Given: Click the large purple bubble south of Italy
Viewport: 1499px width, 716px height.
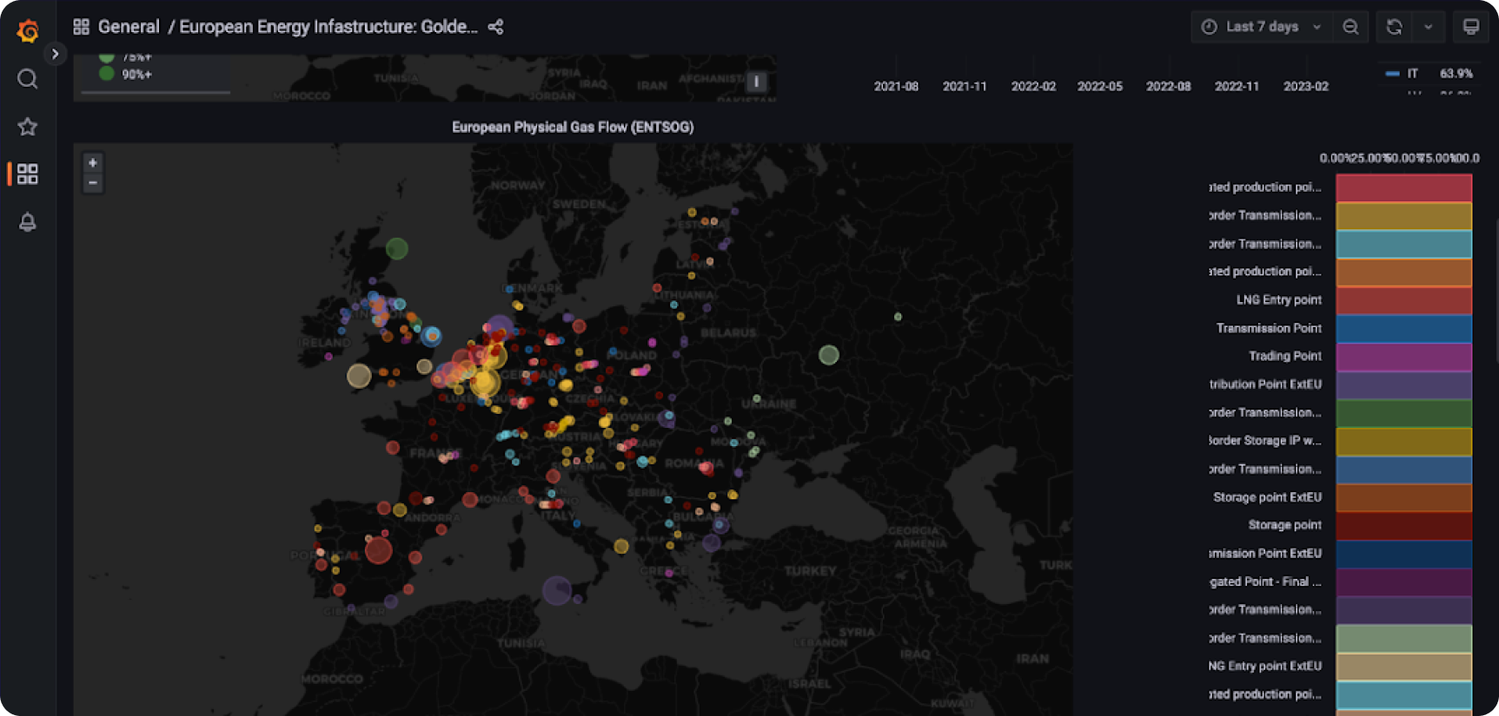Looking at the screenshot, I should coord(557,591).
